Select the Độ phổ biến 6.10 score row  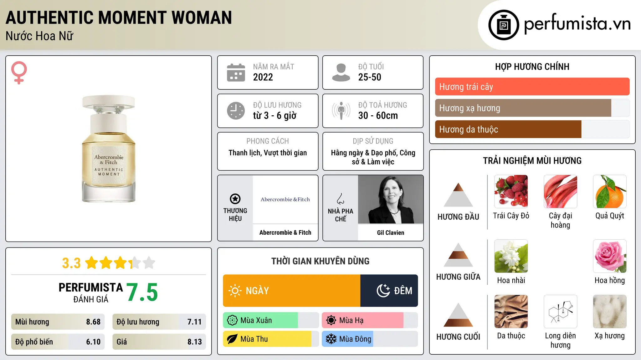58,342
